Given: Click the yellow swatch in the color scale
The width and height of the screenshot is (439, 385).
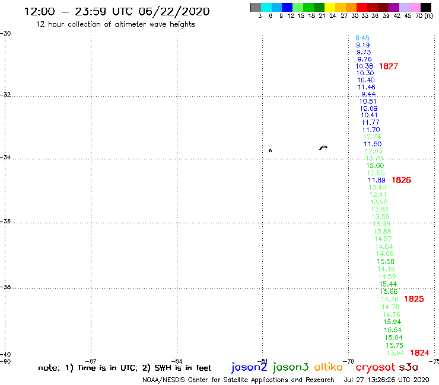Looking at the screenshot, I should click(x=330, y=7).
